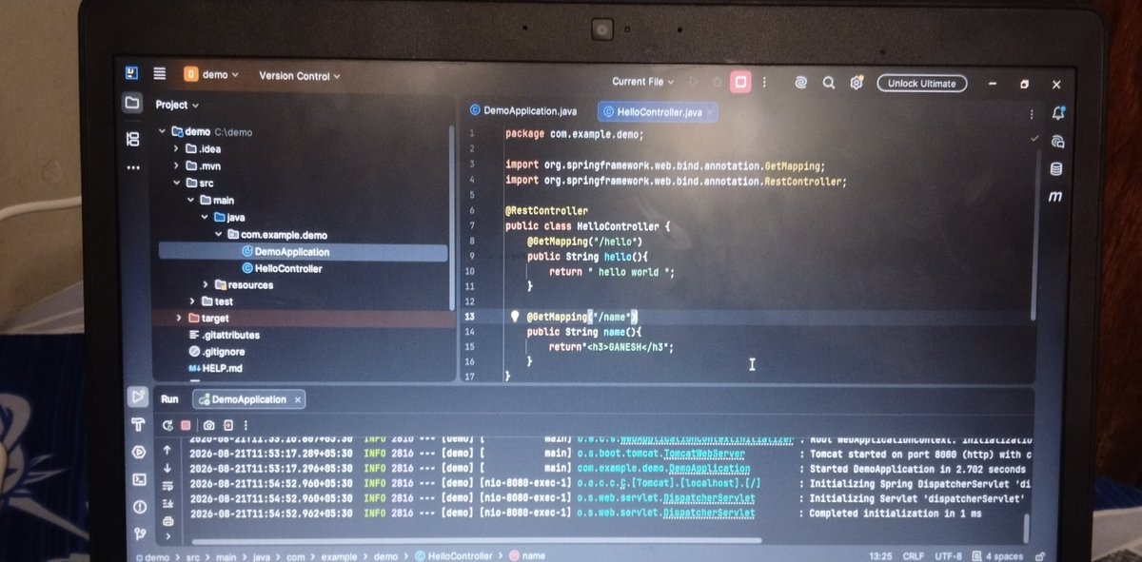The height and width of the screenshot is (562, 1142).
Task: Open the main hamburger menu
Action: 159,73
